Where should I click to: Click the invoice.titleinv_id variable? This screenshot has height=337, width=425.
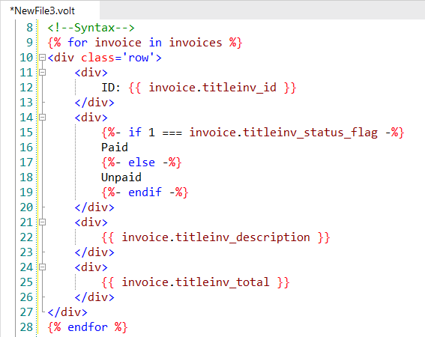point(213,88)
